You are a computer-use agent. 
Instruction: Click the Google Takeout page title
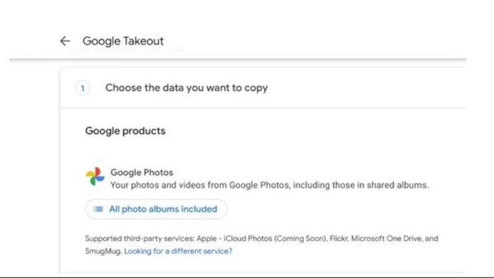click(x=123, y=41)
